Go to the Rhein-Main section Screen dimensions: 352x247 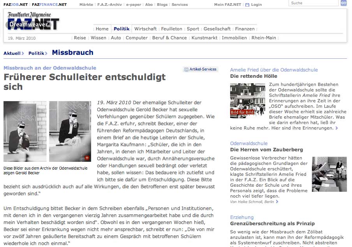click(264, 38)
